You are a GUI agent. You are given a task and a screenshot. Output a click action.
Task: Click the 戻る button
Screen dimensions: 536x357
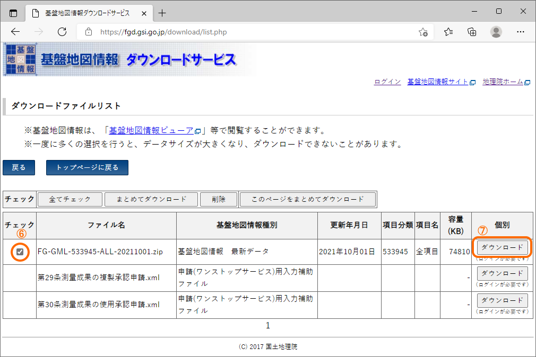point(19,167)
